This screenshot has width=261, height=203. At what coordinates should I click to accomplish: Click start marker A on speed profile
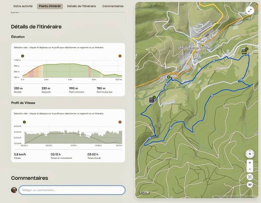click(24, 122)
